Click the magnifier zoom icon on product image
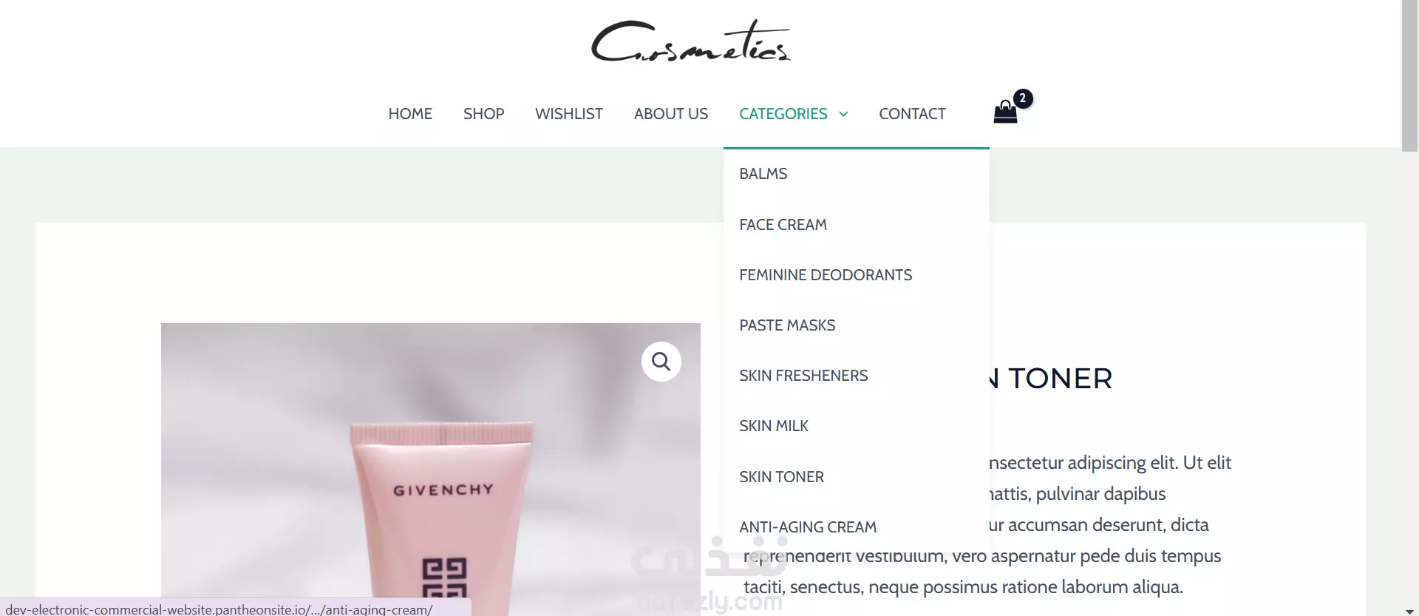This screenshot has width=1419, height=616. pyautogui.click(x=661, y=362)
